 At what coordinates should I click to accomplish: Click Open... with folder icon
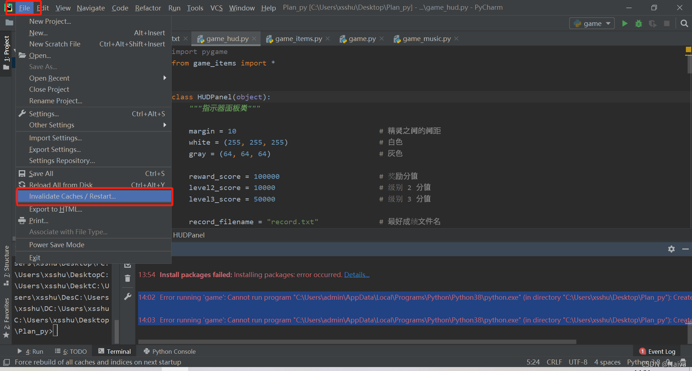(x=94, y=55)
